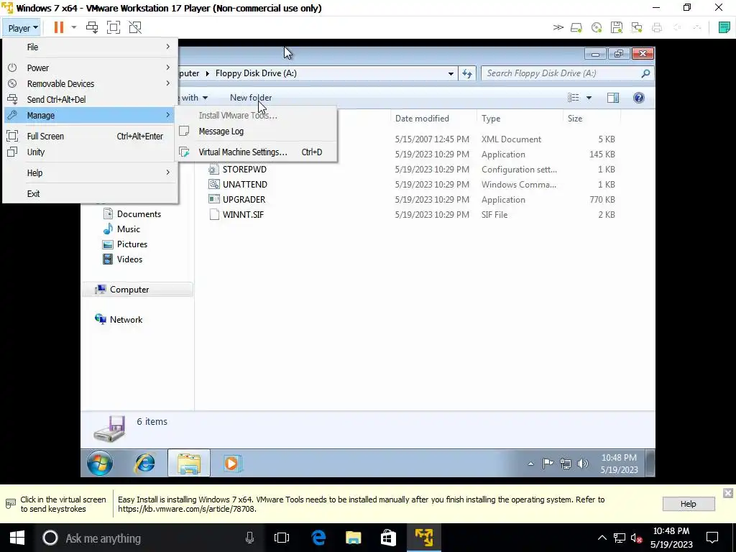
Task: Show hidden icons in Windows 7 tray
Action: tap(530, 464)
